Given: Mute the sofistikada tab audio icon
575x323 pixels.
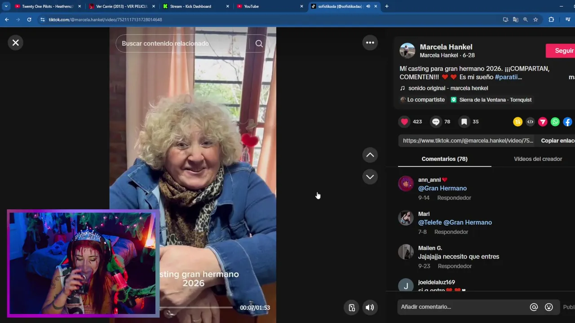Looking at the screenshot, I should point(368,6).
